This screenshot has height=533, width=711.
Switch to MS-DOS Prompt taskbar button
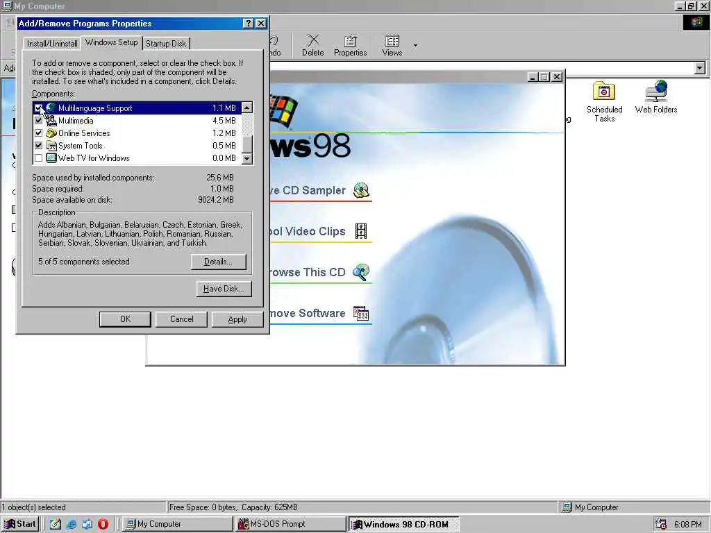[x=291, y=524]
